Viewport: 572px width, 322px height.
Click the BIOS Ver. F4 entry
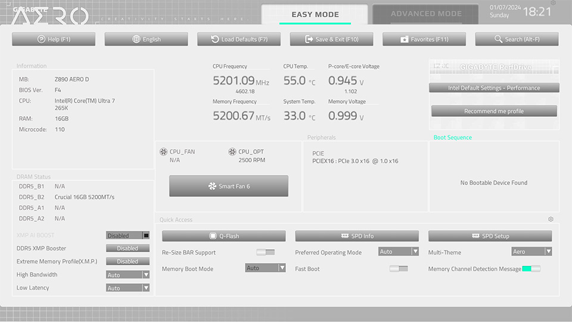pyautogui.click(x=40, y=90)
